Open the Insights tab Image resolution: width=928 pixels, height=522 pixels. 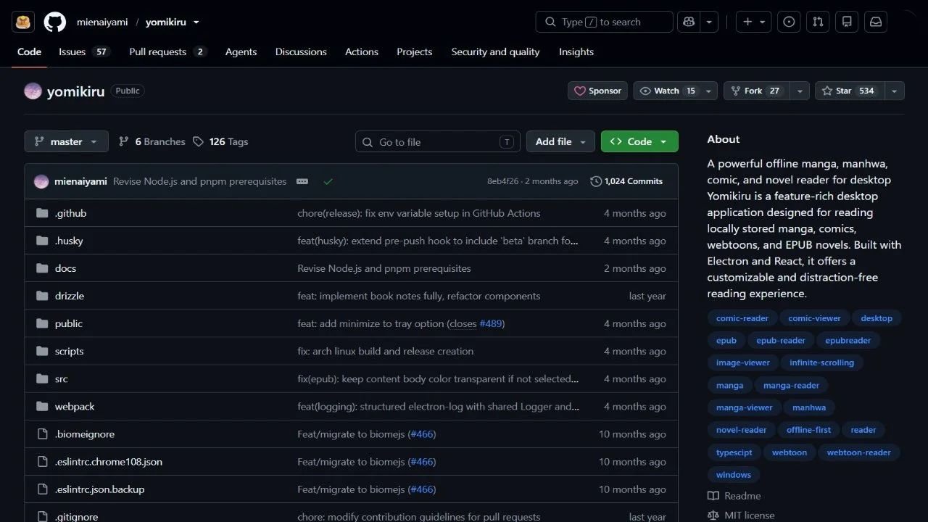click(576, 51)
